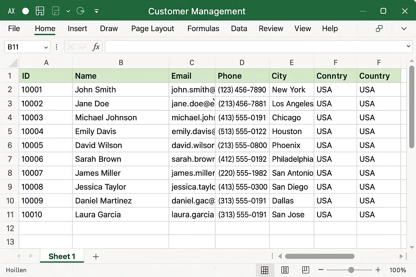Screen dimensions: 416x277
Task: Open the ribbon display options chevron
Action: [x=404, y=29]
